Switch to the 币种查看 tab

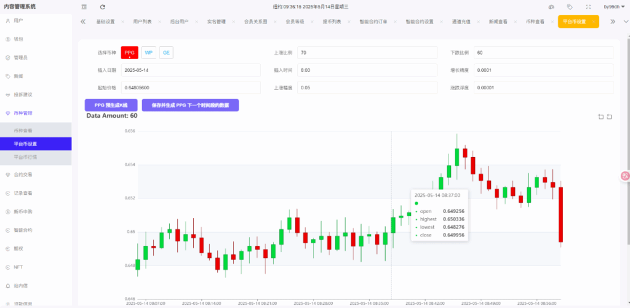coord(535,22)
